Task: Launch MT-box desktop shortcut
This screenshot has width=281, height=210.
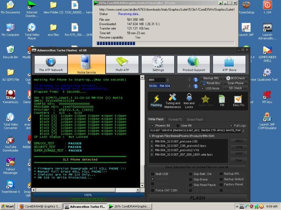Action: (x=267, y=97)
